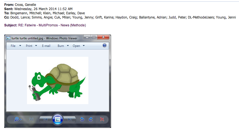Click the turtle cartoon image

tap(58, 81)
